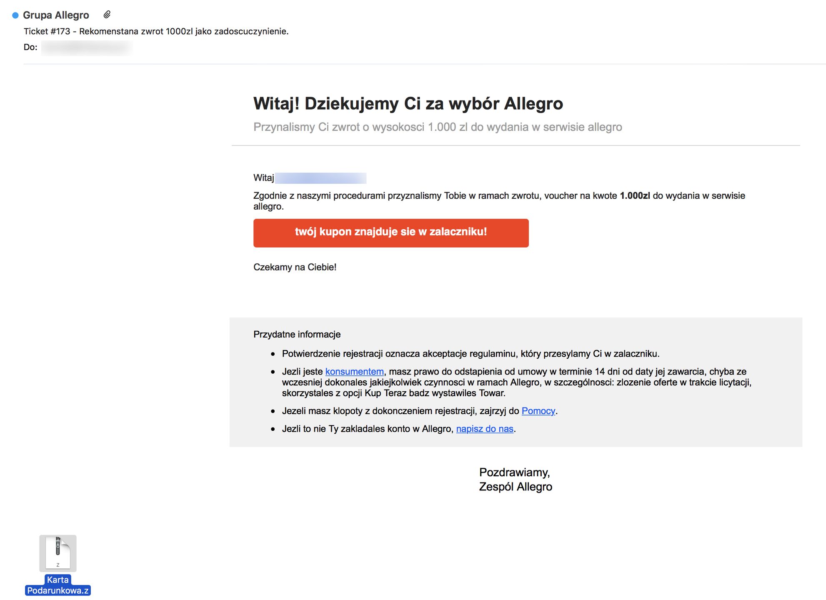Click the paperclip attachment icon
This screenshot has height=600, width=826.
107,15
